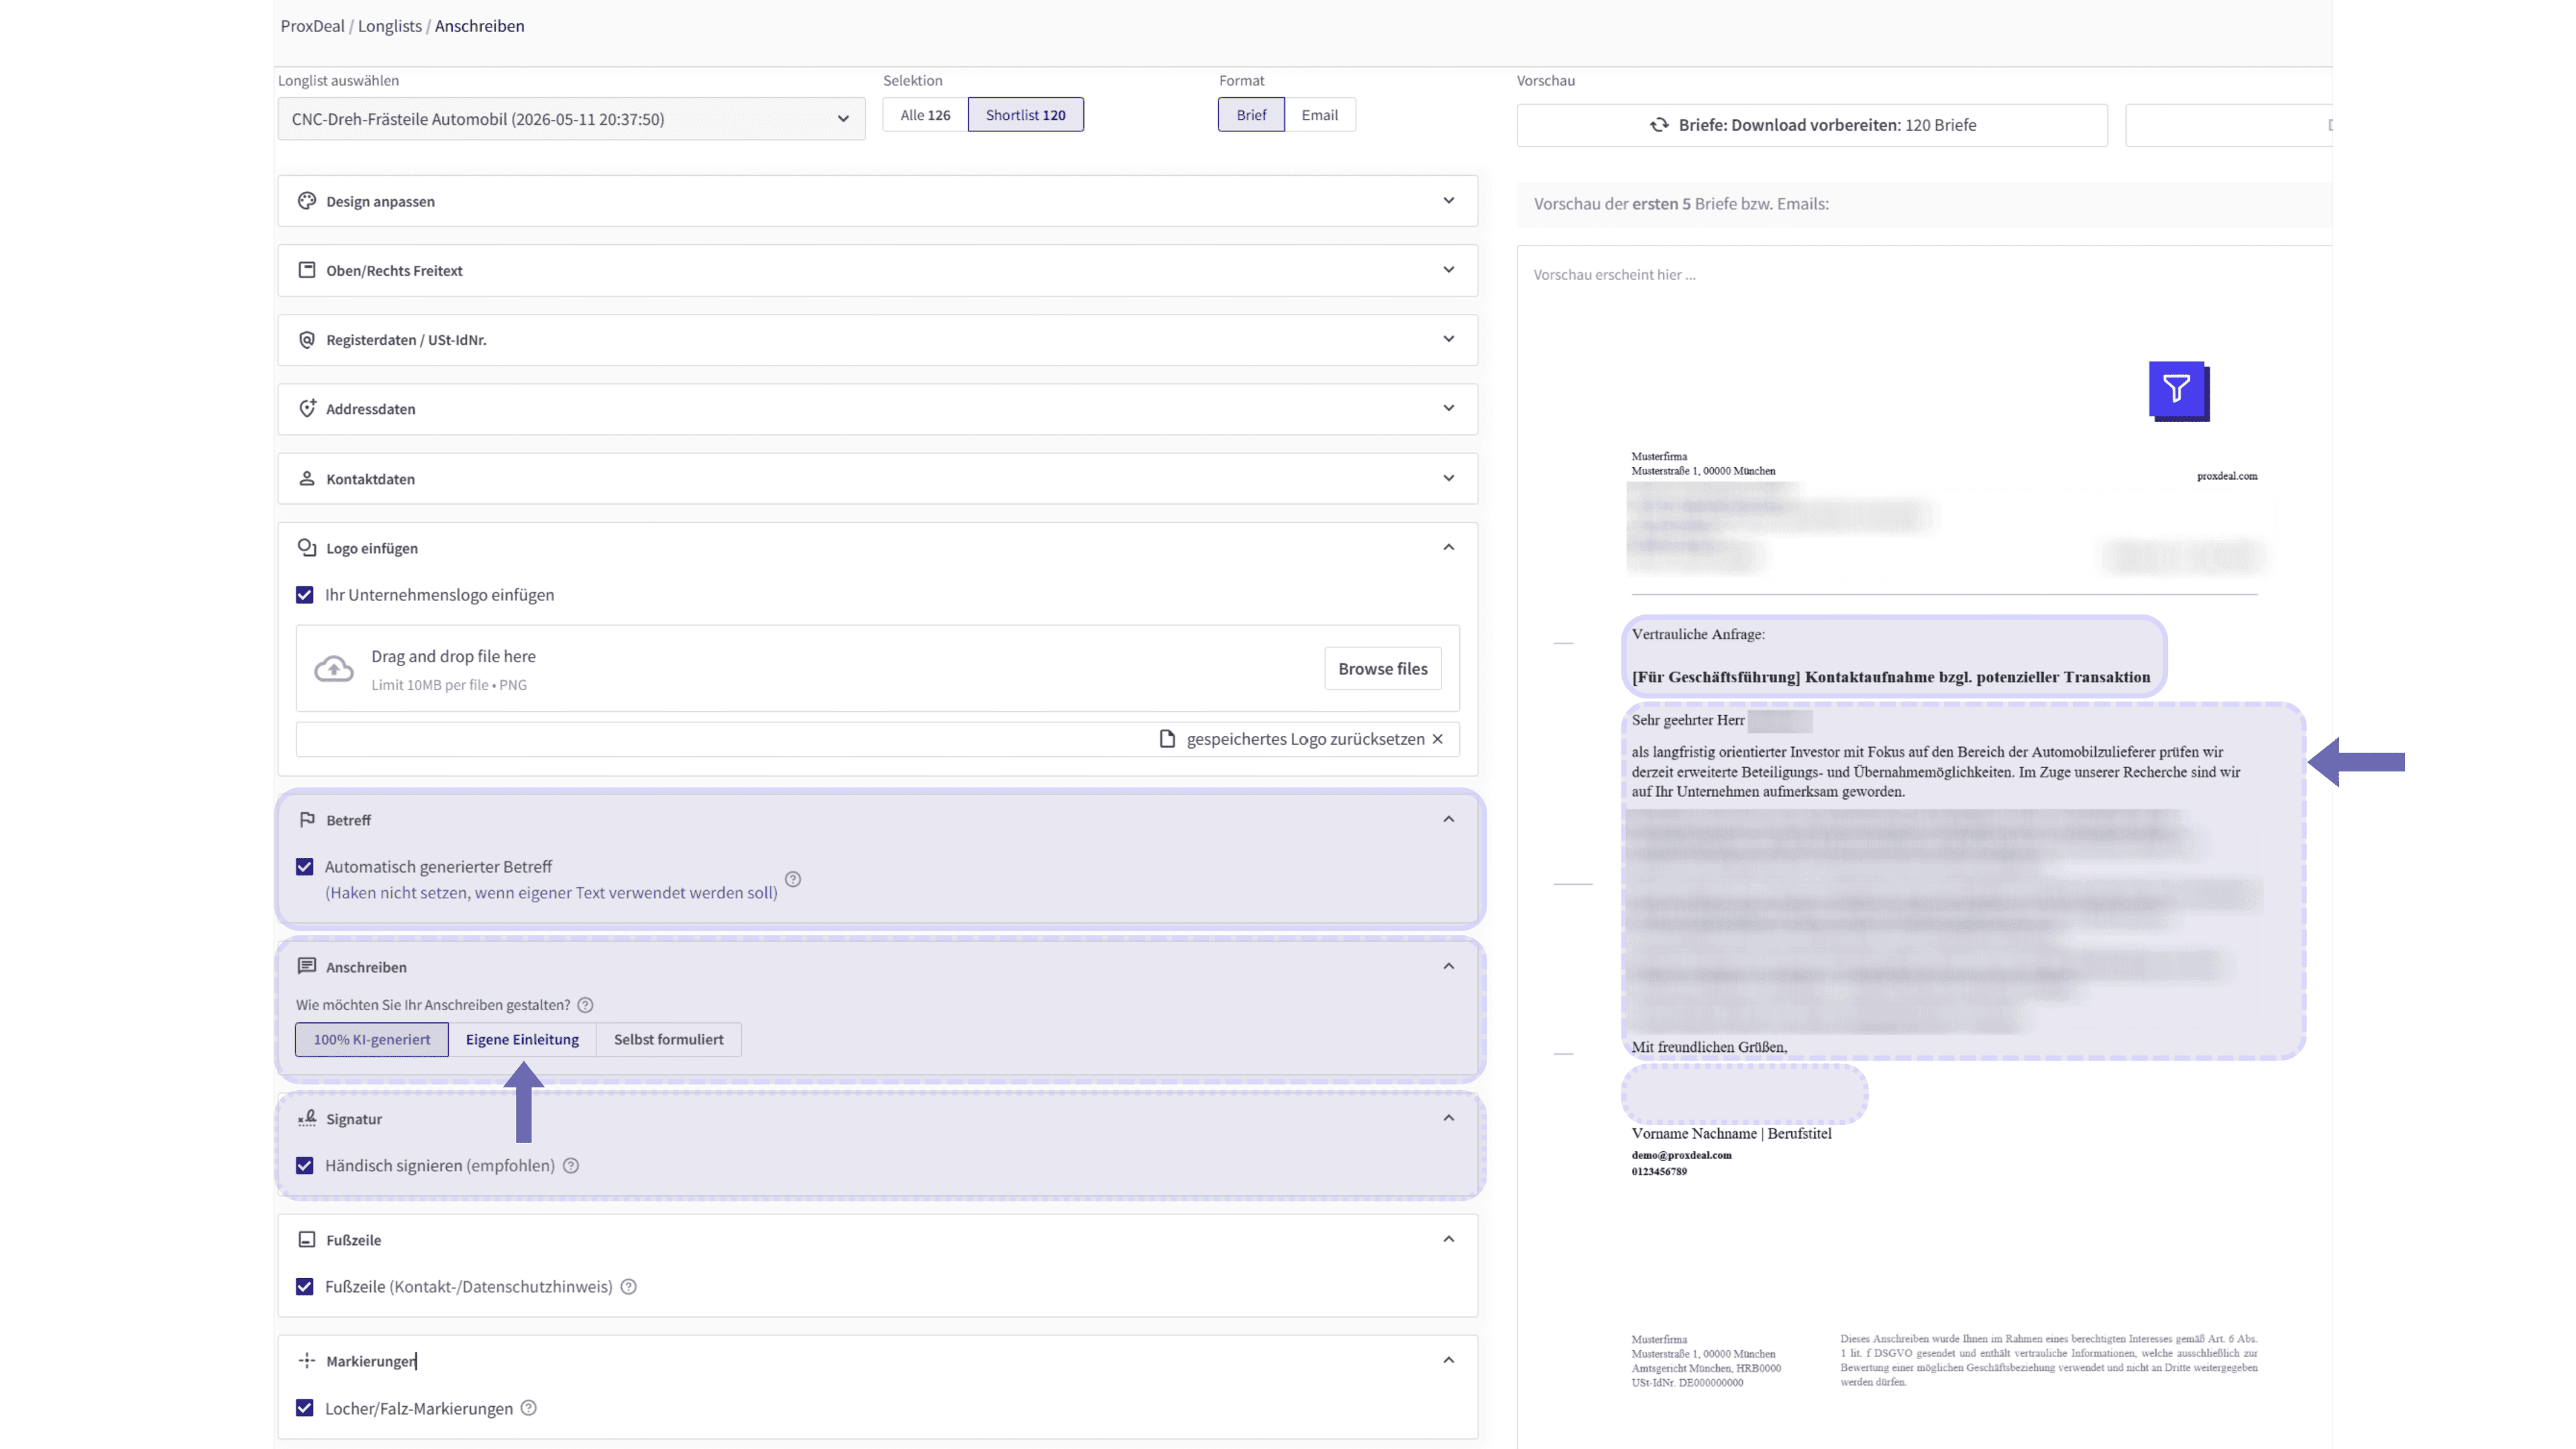Untick Automatisch generierter Betreff checkbox
This screenshot has width=2576, height=1449.
coord(305,866)
